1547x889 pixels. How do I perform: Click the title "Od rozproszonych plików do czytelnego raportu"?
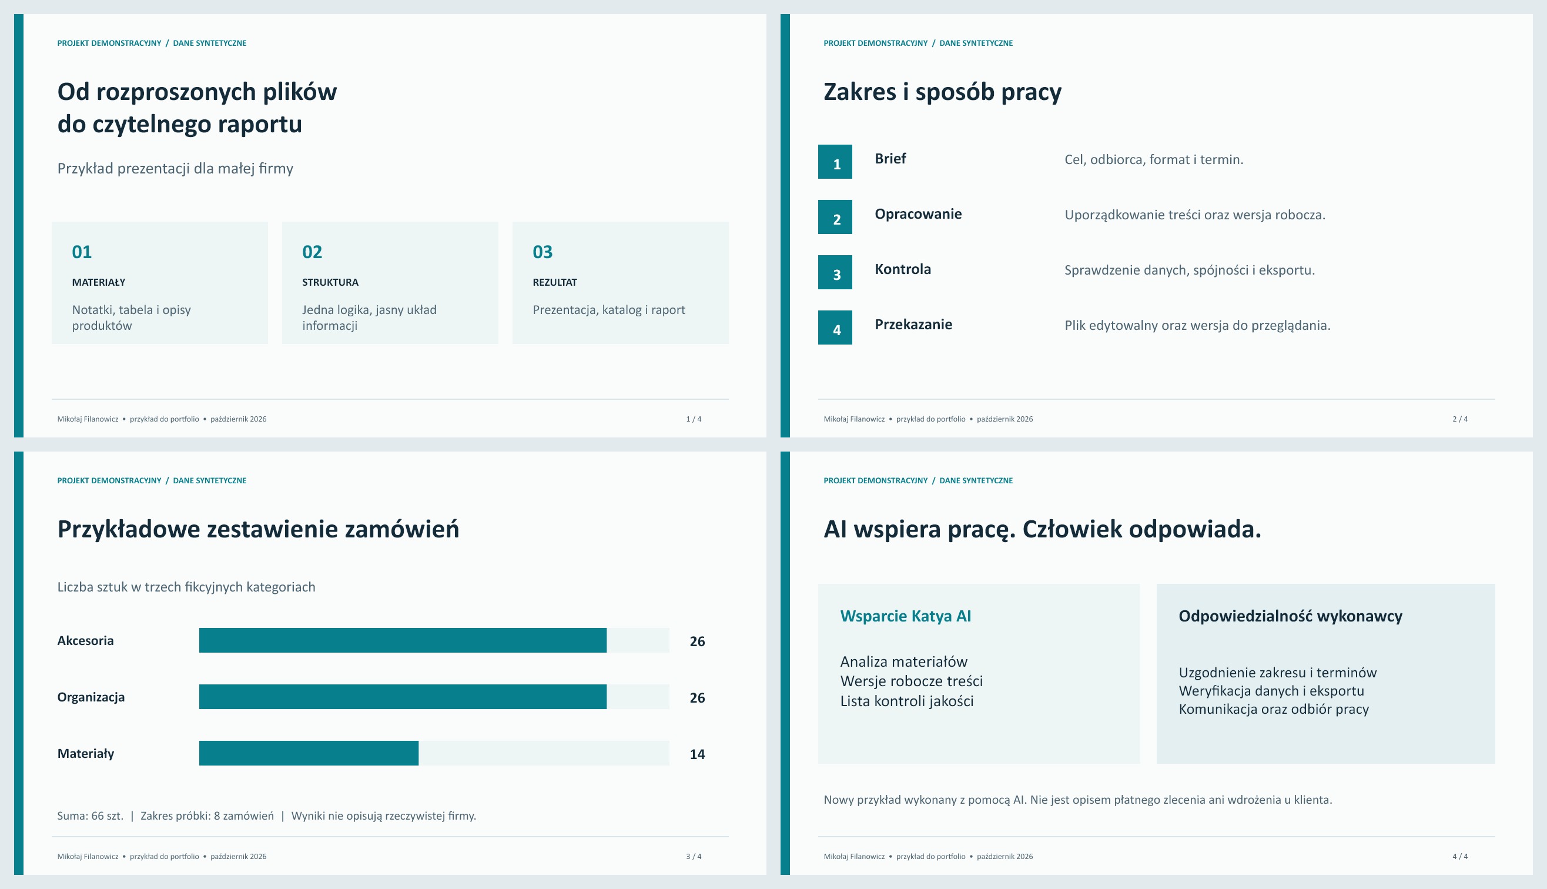coord(197,108)
